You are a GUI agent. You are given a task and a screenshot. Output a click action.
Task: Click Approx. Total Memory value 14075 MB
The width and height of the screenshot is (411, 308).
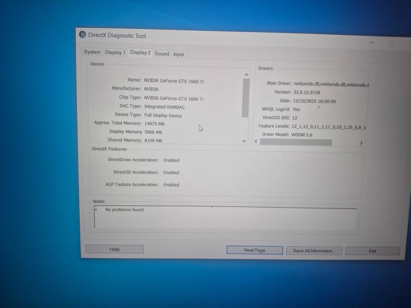coord(154,124)
